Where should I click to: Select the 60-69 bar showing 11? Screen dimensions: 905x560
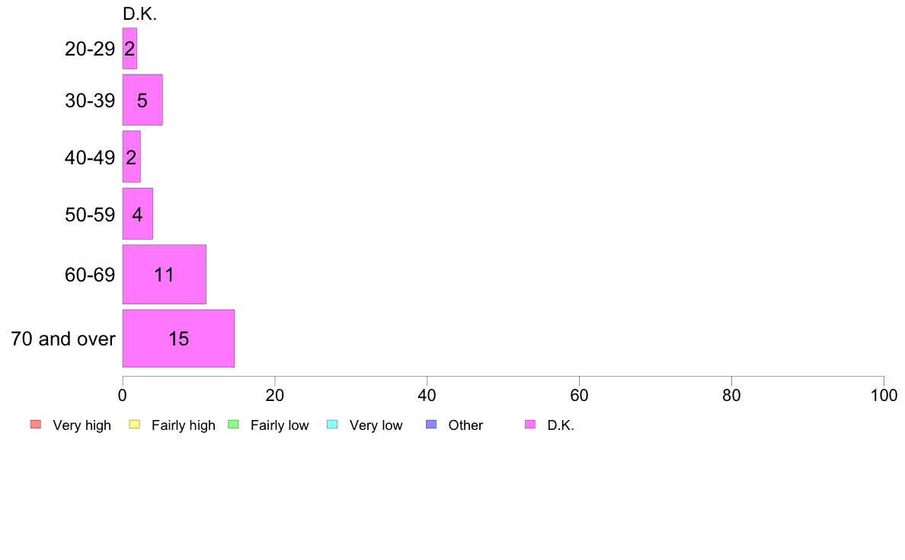[x=164, y=275]
